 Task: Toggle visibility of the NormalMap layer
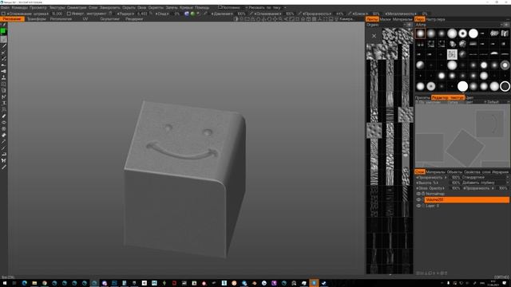pyautogui.click(x=418, y=194)
